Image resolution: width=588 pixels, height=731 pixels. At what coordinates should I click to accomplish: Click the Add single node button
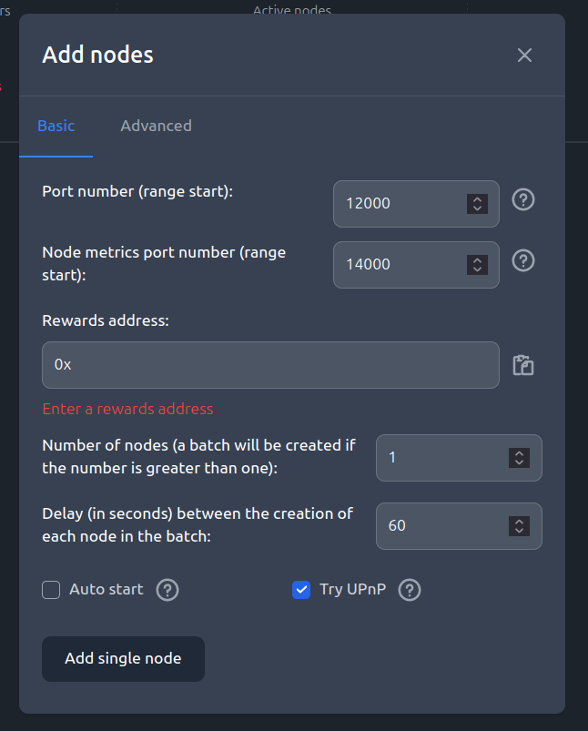(x=123, y=658)
